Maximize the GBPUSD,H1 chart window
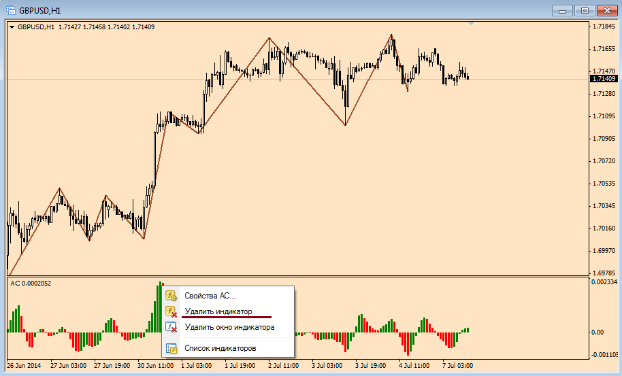The width and height of the screenshot is (622, 376). (585, 11)
